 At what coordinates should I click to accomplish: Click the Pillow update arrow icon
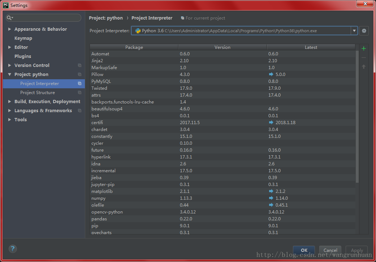(x=271, y=75)
